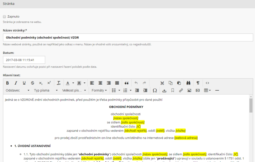Click the strikethrough icon
Image resolution: width=255 pixels, height=162 pixels.
click(33, 83)
